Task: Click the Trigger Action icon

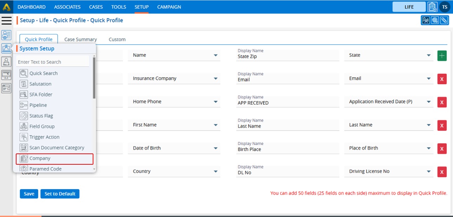Action: tap(24, 137)
